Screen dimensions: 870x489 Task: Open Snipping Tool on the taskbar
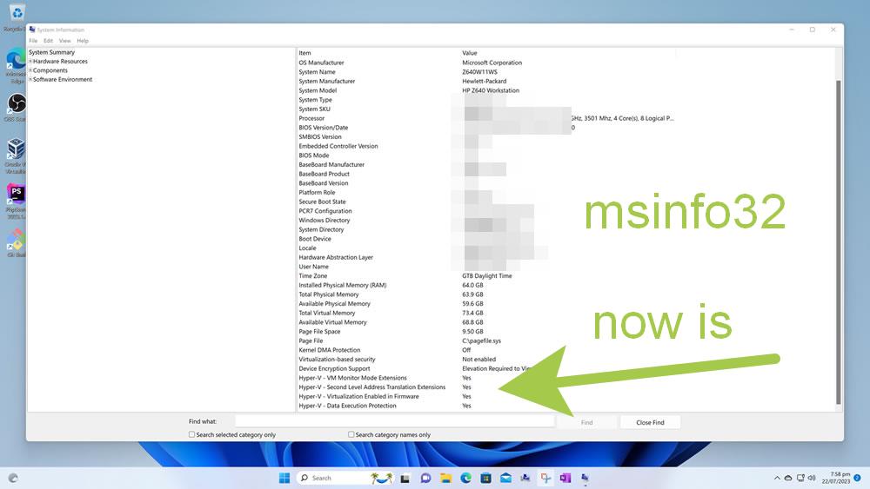pos(545,478)
